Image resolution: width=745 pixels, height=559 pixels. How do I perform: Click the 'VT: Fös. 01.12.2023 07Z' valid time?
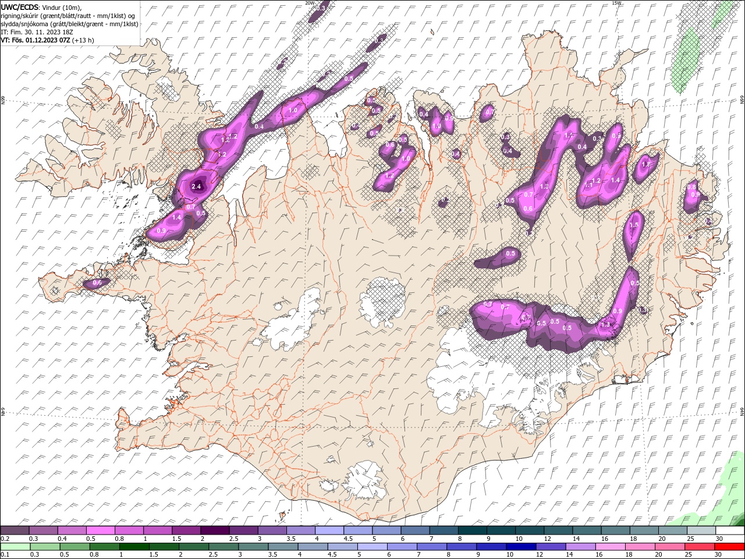point(35,40)
